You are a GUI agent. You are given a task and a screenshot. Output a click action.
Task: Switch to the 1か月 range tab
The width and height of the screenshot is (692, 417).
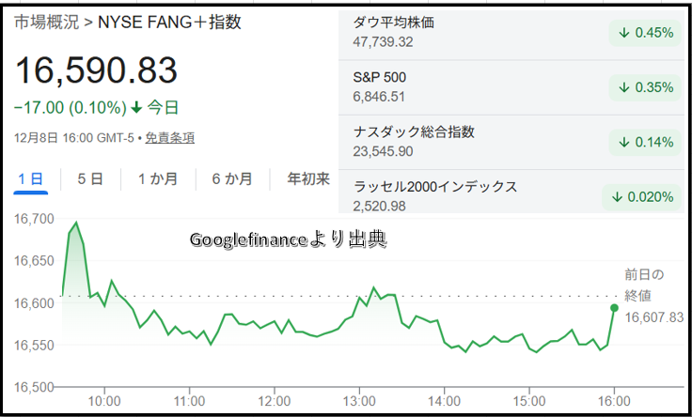(157, 178)
